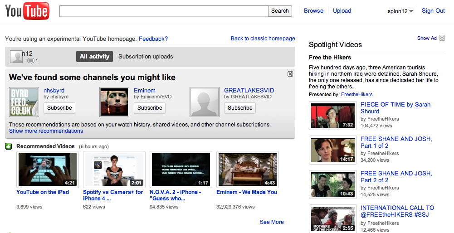The width and height of the screenshot is (454, 233).
Task: Open the Feedback? link
Action: pos(153,39)
